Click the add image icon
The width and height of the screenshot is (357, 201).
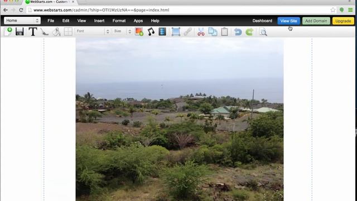click(x=139, y=32)
